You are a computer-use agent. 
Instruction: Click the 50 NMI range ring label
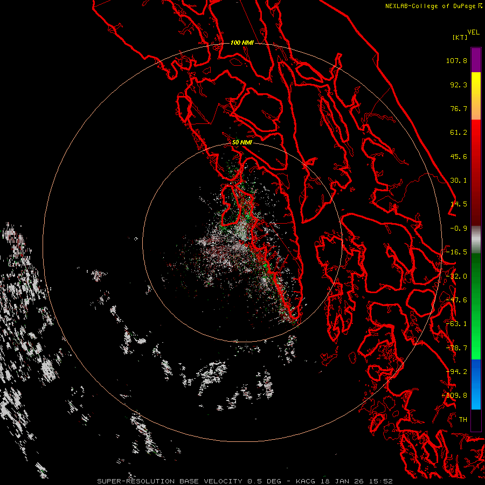[242, 143]
